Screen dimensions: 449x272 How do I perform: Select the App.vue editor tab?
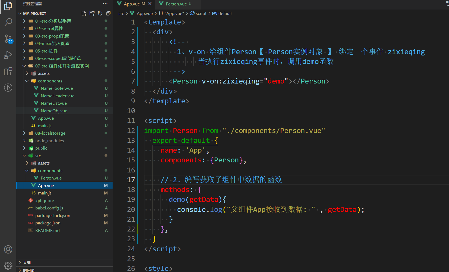coord(131,4)
